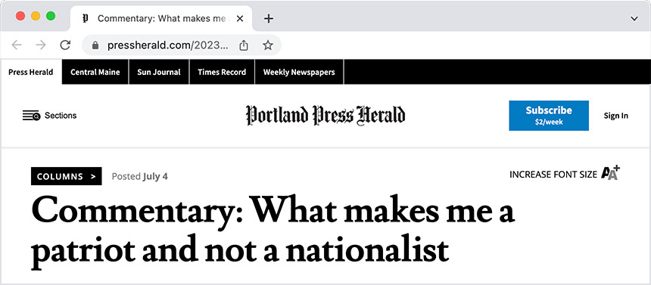Select the Weekly Newspapers tab
Viewport: 651px width, 285px height.
point(299,72)
